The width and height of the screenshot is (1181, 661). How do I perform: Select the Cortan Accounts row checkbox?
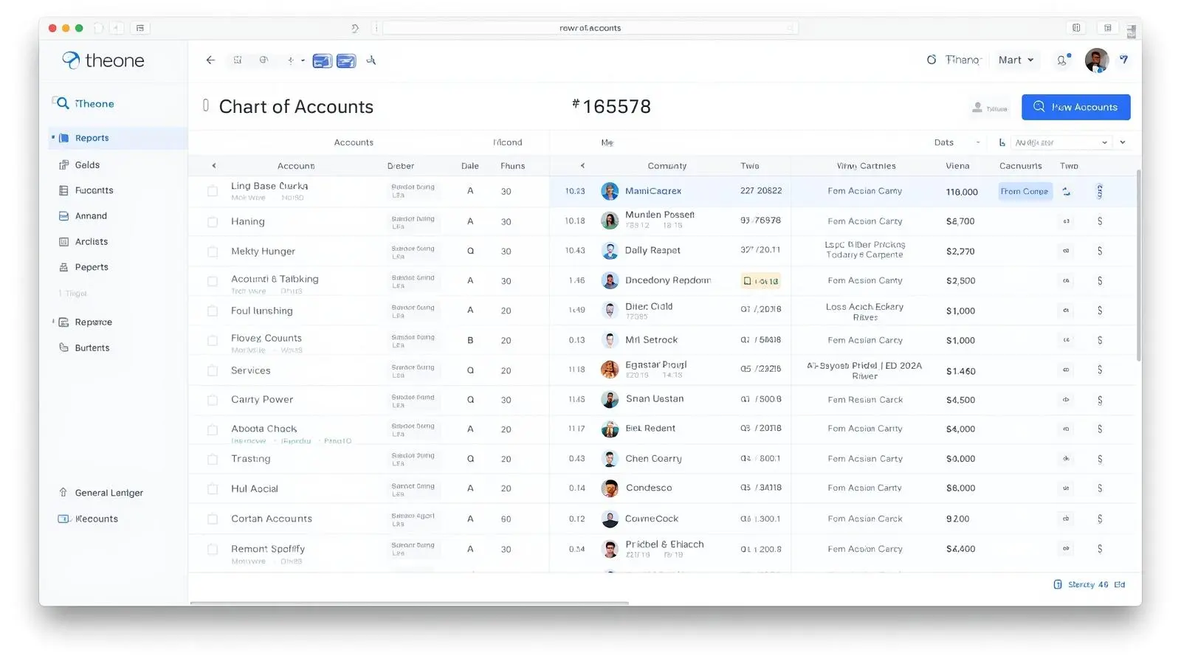(x=213, y=519)
